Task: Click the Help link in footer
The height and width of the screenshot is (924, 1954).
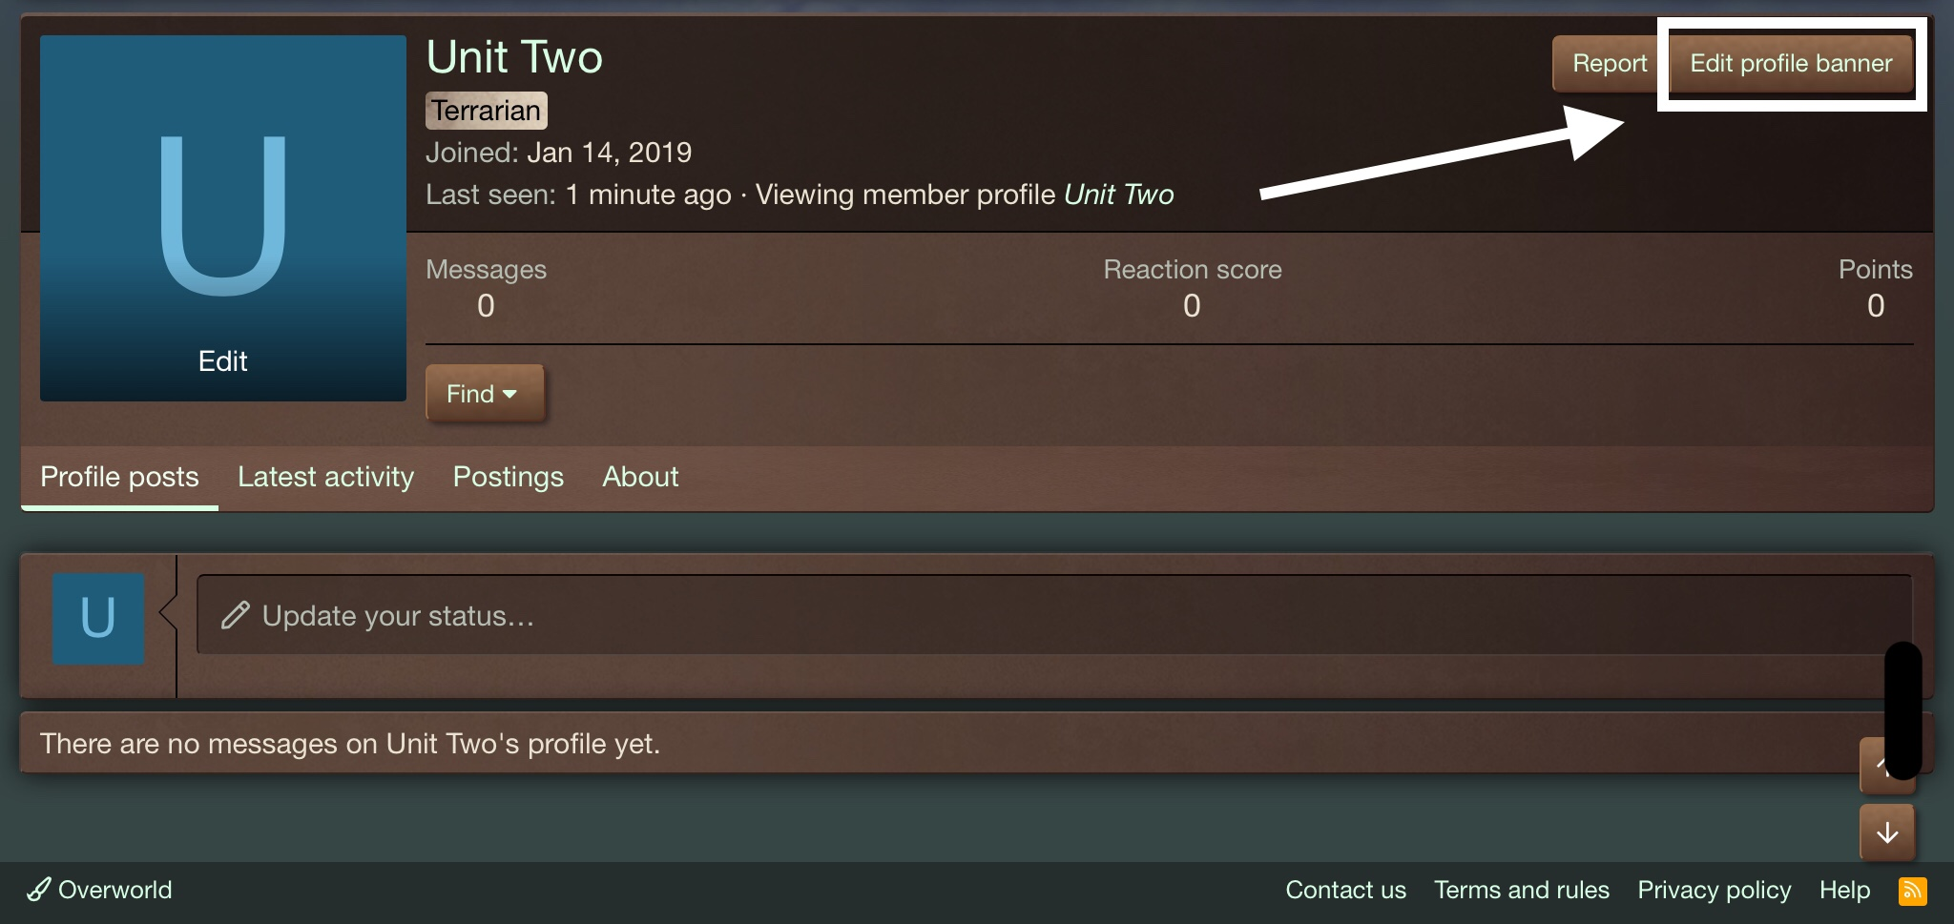Action: point(1844,890)
